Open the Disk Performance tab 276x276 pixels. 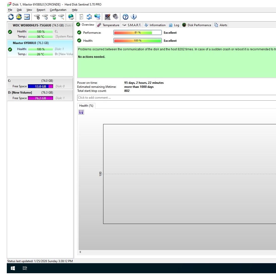[x=197, y=25]
